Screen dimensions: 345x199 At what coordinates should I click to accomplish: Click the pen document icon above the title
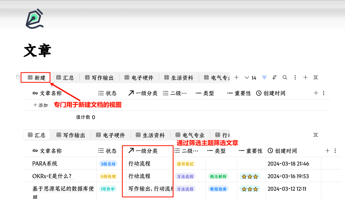point(35,19)
